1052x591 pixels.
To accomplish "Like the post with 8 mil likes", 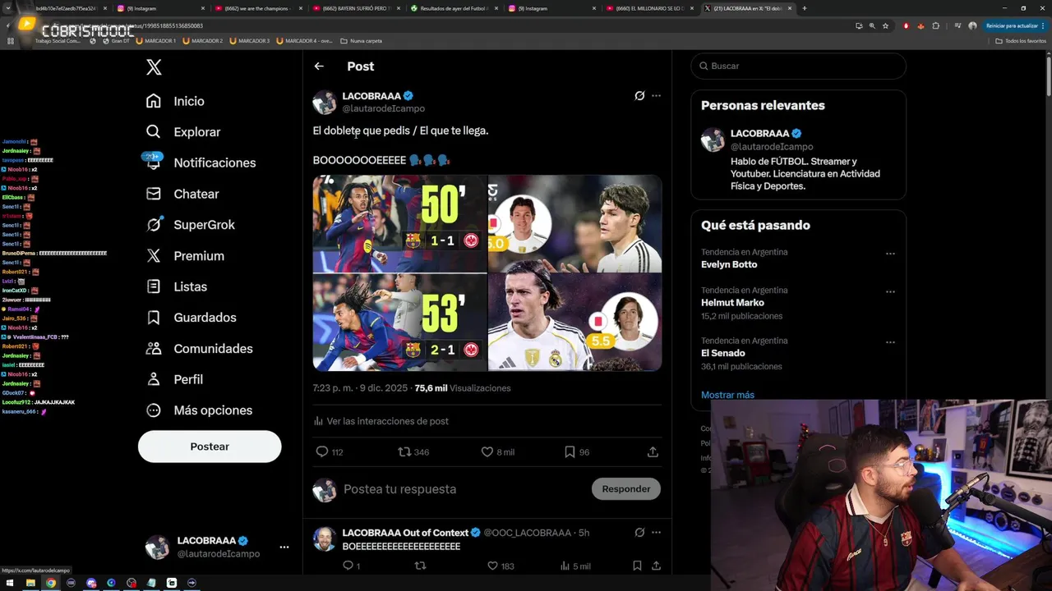I will [498, 452].
